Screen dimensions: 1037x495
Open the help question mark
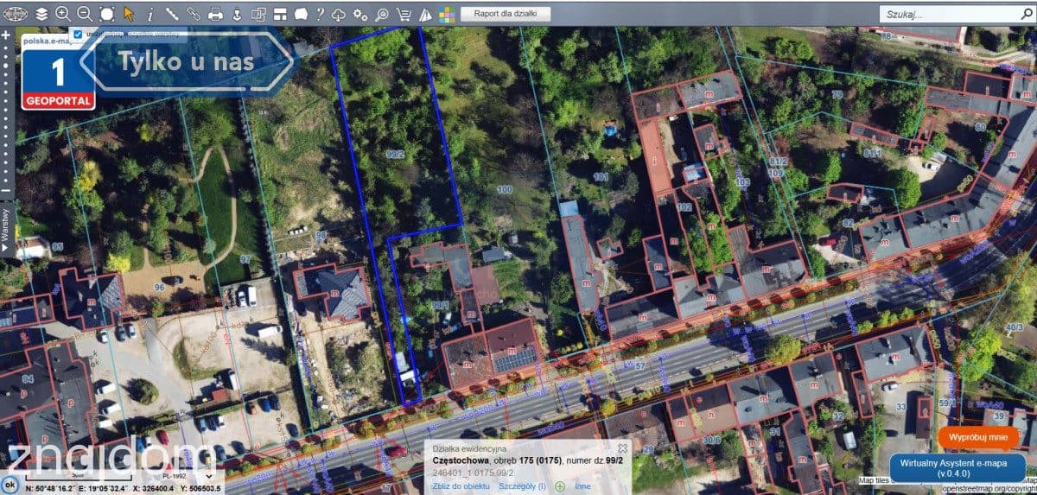point(320,13)
